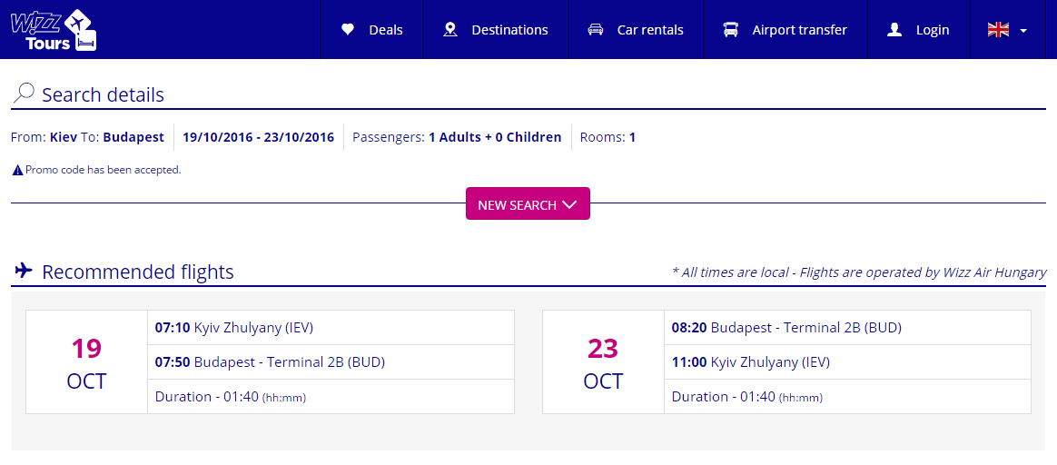Open the Destinations menu item
1057x465 pixels.
(496, 30)
